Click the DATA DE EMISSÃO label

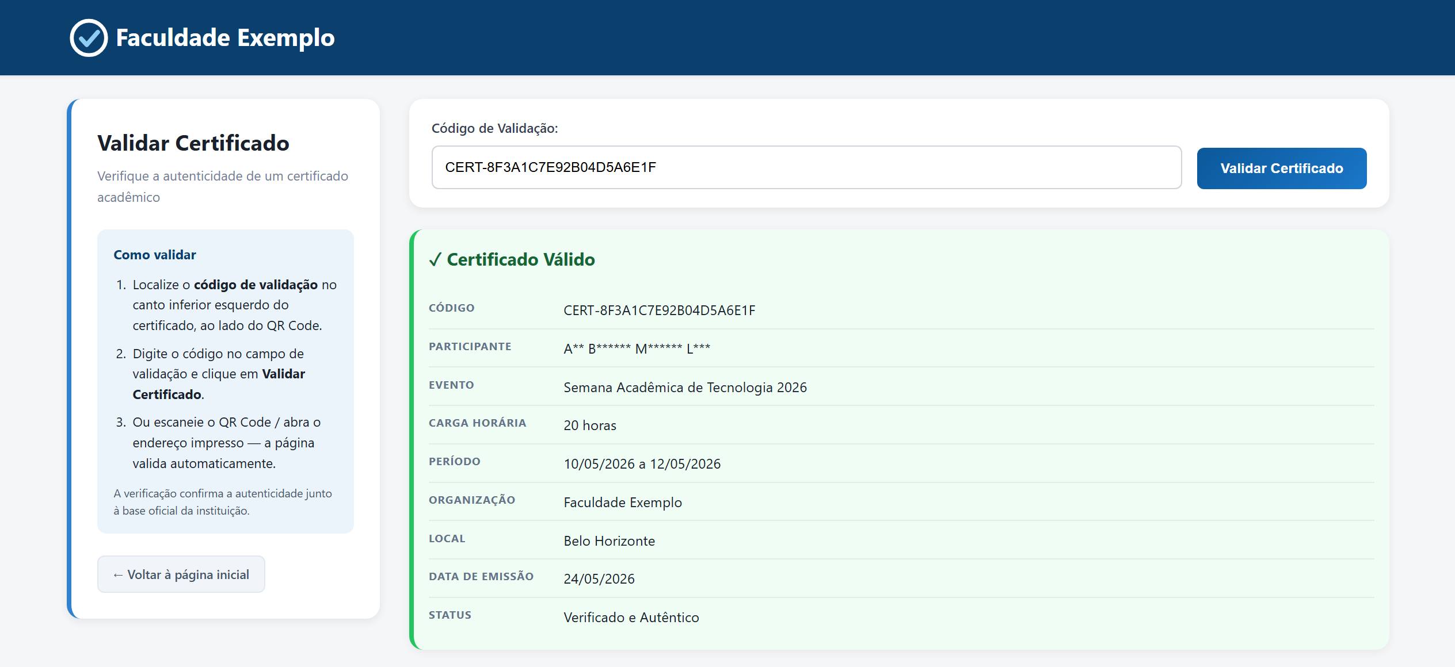(481, 577)
